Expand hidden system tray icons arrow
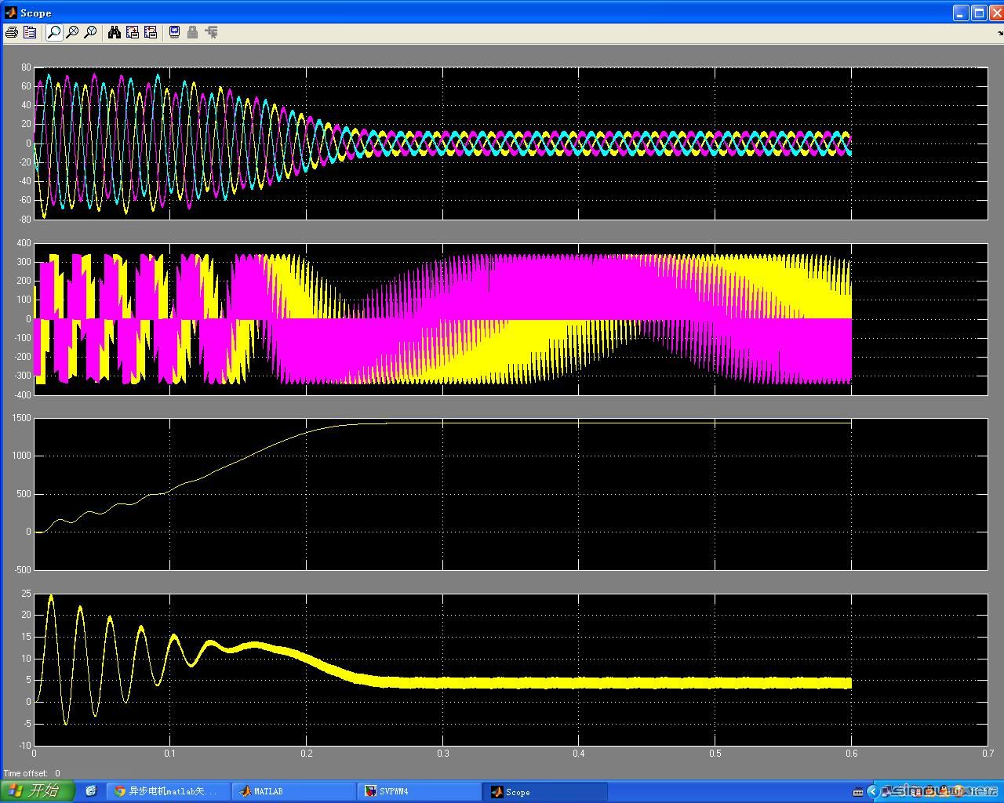The height and width of the screenshot is (803, 1004). tap(872, 791)
